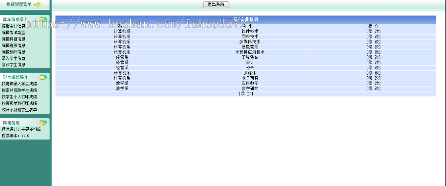Select 搜索并修改学生成绩 menu entry
446x186 pixels.
[19, 90]
